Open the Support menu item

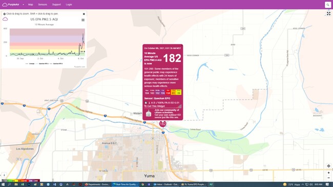[x=56, y=5]
